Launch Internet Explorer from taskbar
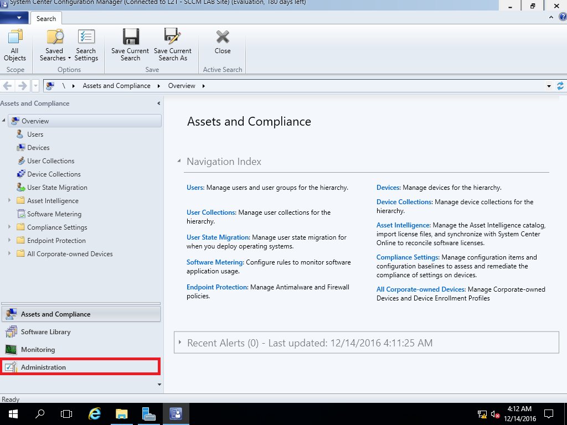The image size is (567, 425). click(x=95, y=414)
